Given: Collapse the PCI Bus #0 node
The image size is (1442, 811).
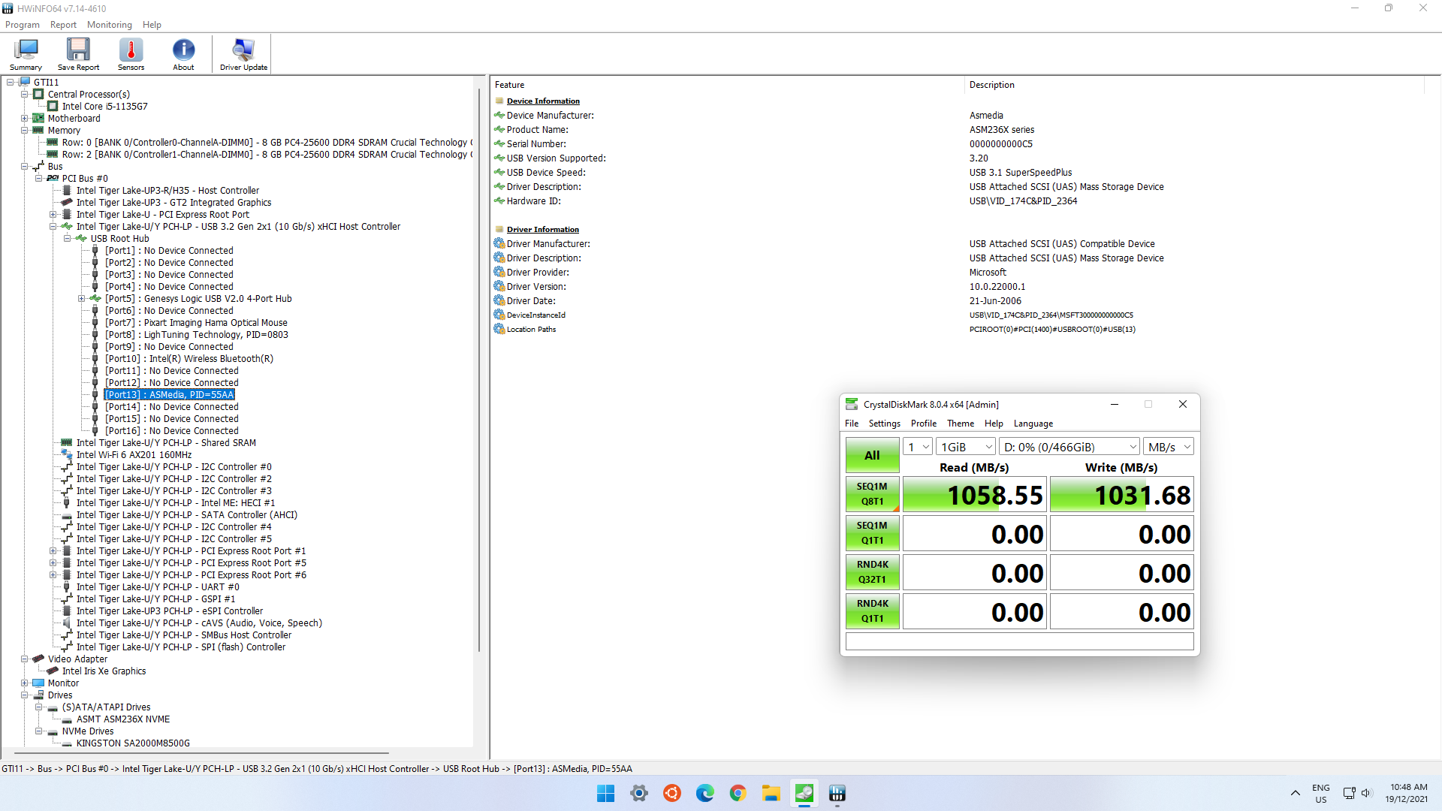Looking at the screenshot, I should (x=39, y=179).
